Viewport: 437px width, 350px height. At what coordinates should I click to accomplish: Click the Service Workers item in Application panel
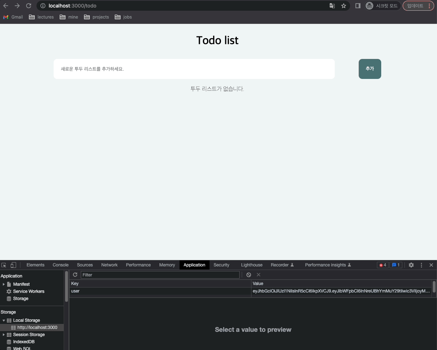pos(29,291)
